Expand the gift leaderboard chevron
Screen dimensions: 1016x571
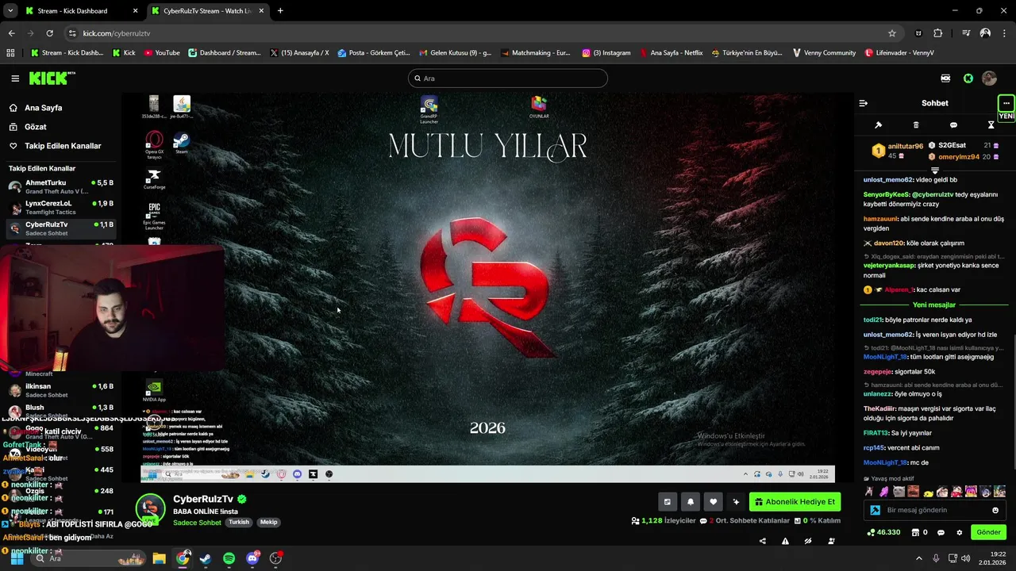pos(934,170)
